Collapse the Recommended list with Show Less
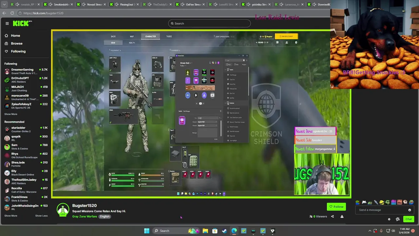This screenshot has width=419, height=236. (x=41, y=216)
